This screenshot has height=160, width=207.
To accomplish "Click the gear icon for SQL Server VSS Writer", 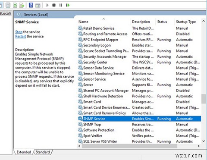I will [80, 141].
